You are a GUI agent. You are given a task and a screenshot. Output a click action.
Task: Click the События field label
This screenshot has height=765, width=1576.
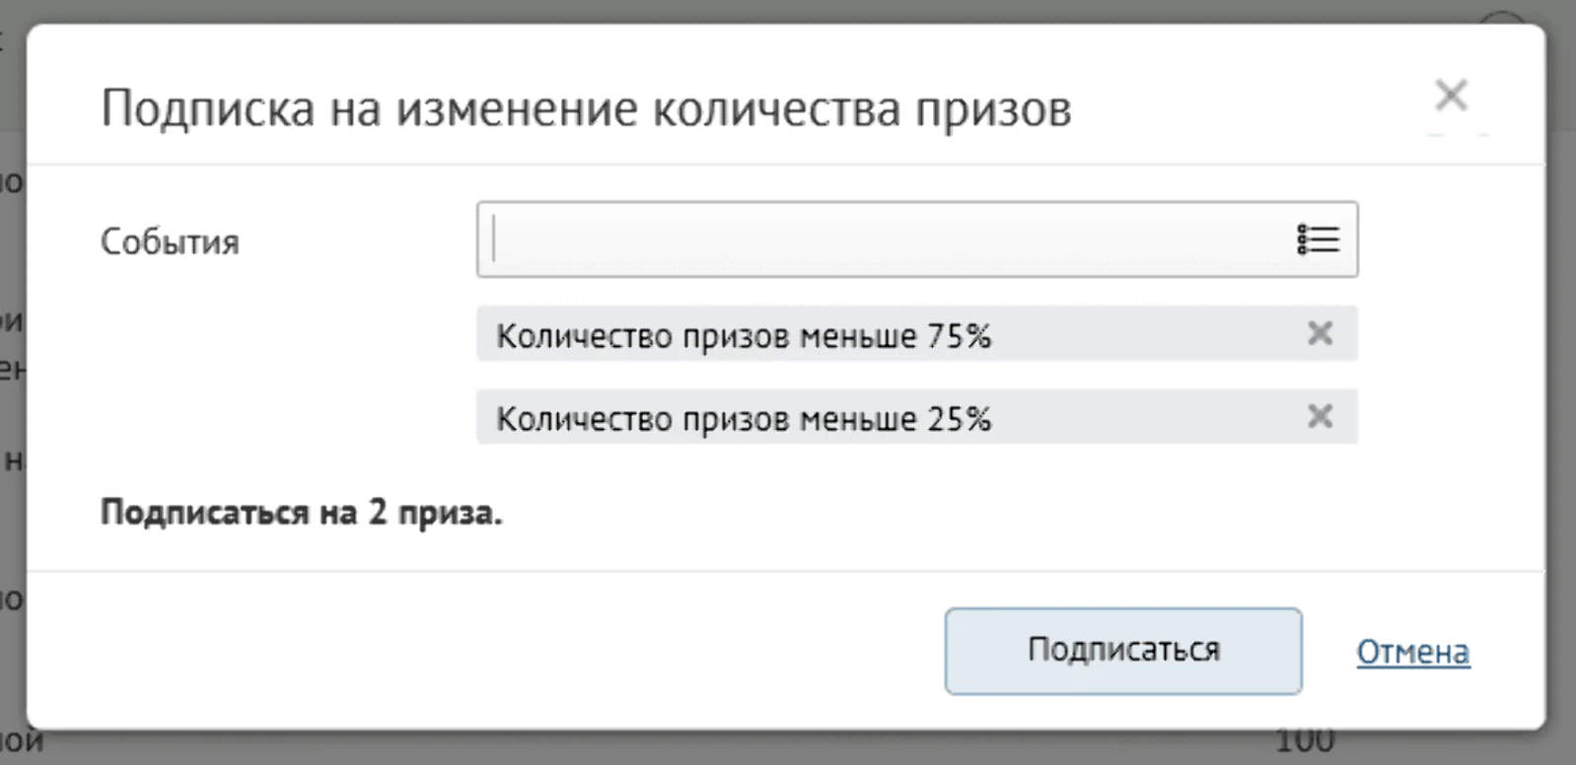coord(170,242)
